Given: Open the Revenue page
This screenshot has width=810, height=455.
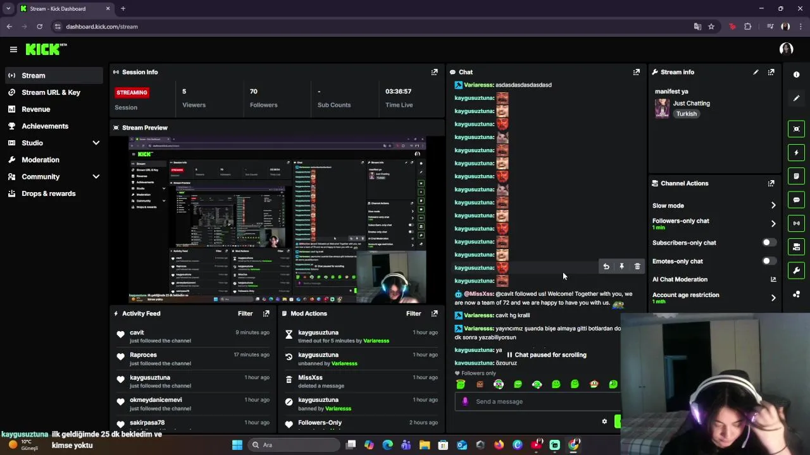Looking at the screenshot, I should click(x=54, y=109).
